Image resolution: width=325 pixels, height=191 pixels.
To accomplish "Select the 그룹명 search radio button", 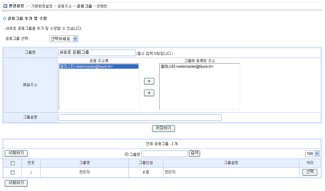I will (127, 154).
